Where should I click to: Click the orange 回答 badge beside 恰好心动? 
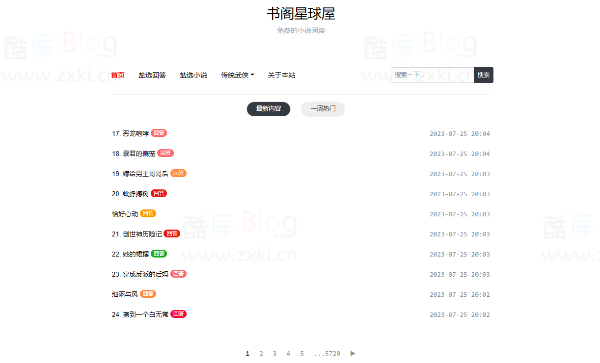click(x=148, y=213)
